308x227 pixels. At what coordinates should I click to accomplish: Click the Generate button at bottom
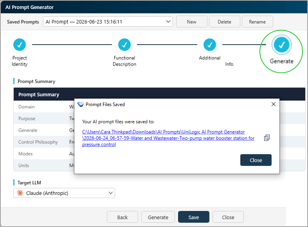158,217
